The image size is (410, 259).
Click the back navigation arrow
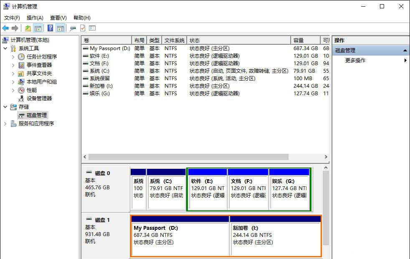coord(5,28)
